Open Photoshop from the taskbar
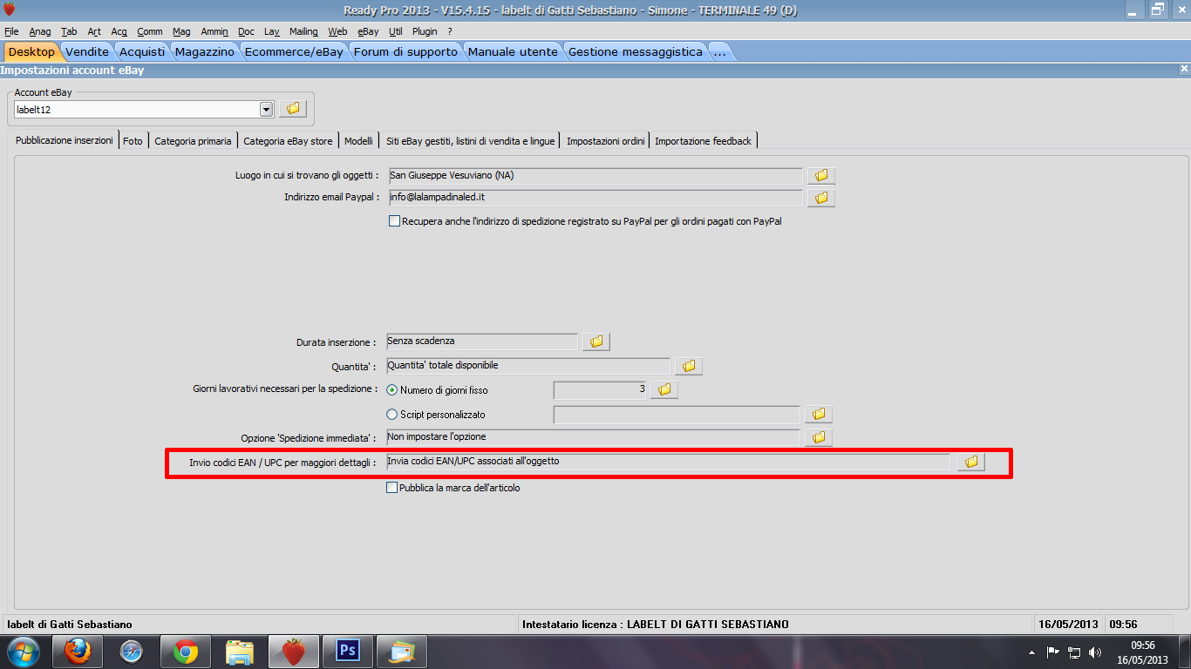 click(348, 651)
